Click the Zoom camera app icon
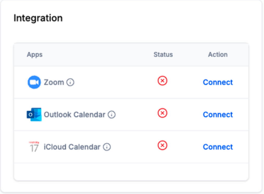Image resolution: width=264 pixels, height=194 pixels. pos(34,82)
